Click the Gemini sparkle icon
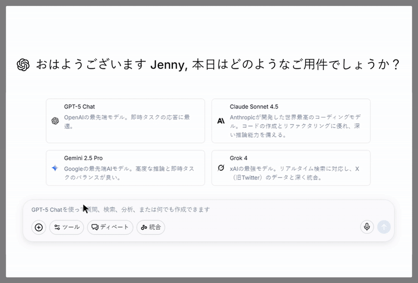 click(55, 168)
